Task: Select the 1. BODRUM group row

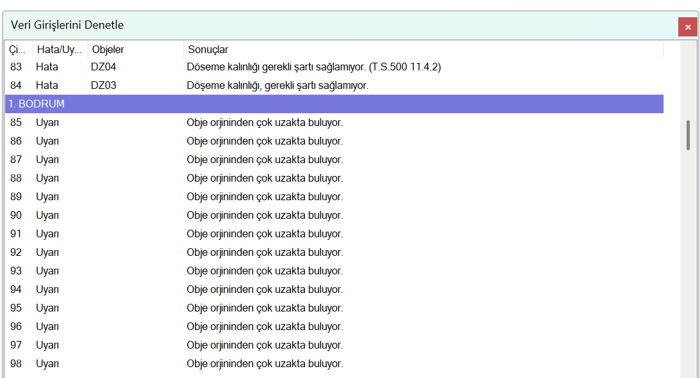Action: [x=334, y=104]
